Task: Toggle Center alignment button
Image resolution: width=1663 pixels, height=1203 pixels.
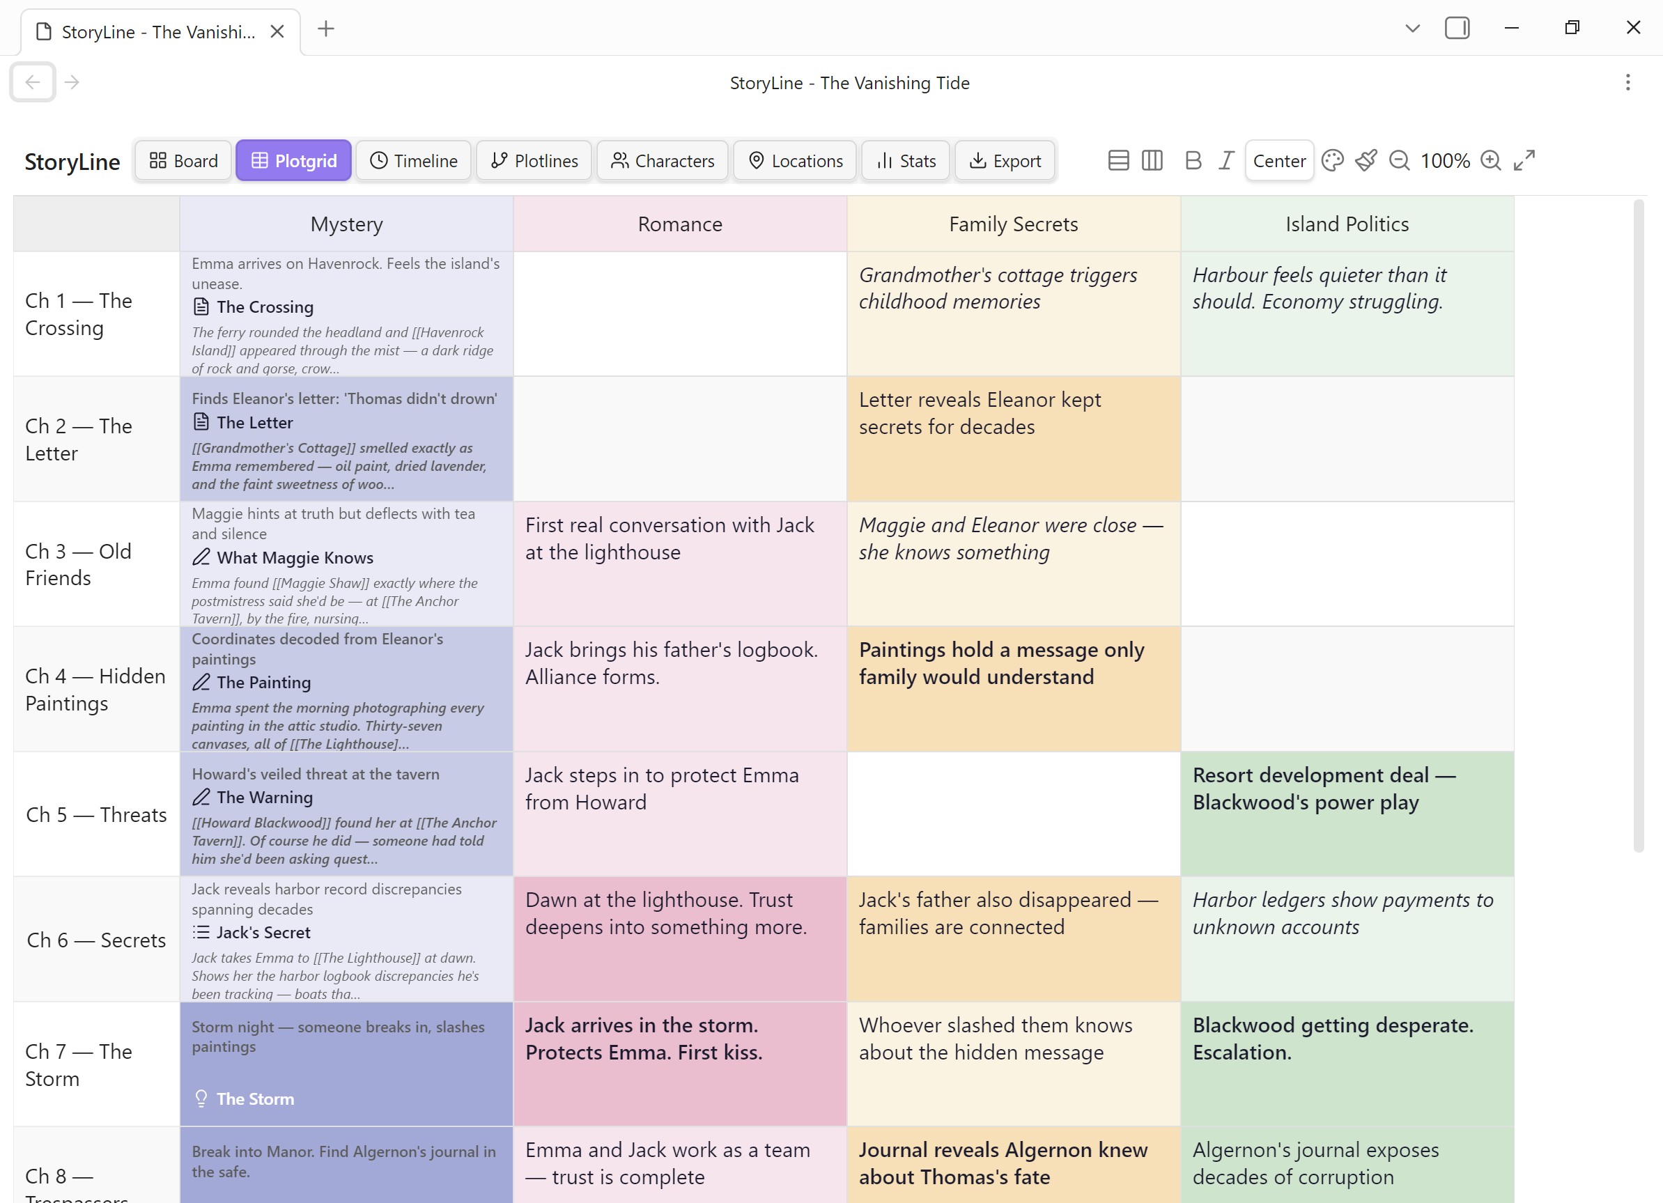Action: point(1279,160)
